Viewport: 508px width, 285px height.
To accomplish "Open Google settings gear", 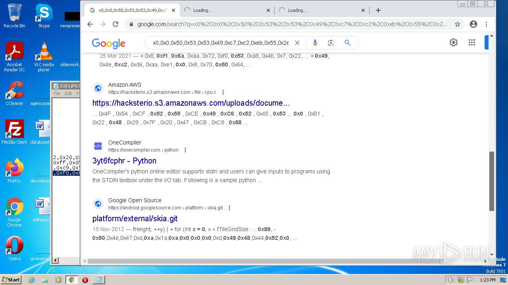I will pyautogui.click(x=454, y=42).
